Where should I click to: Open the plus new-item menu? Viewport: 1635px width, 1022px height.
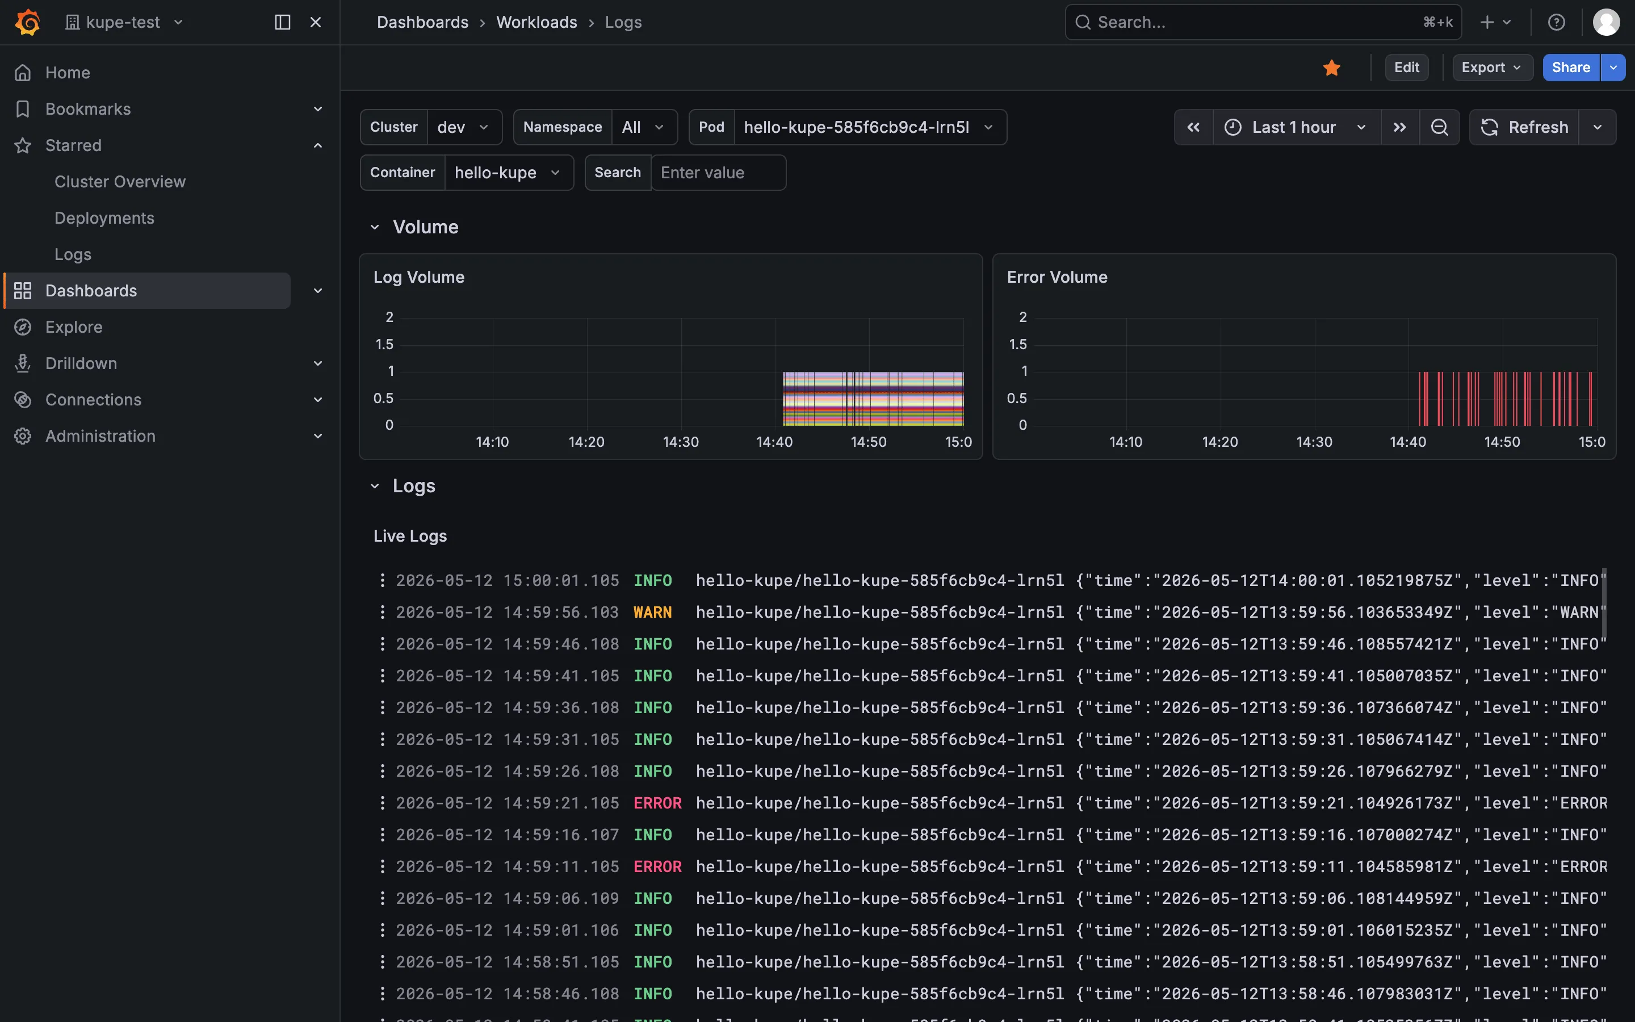(x=1495, y=22)
